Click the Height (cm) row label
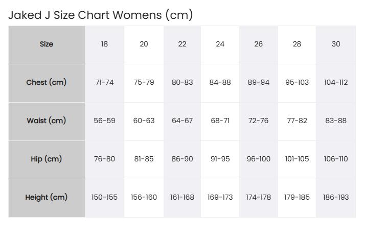 click(x=47, y=197)
